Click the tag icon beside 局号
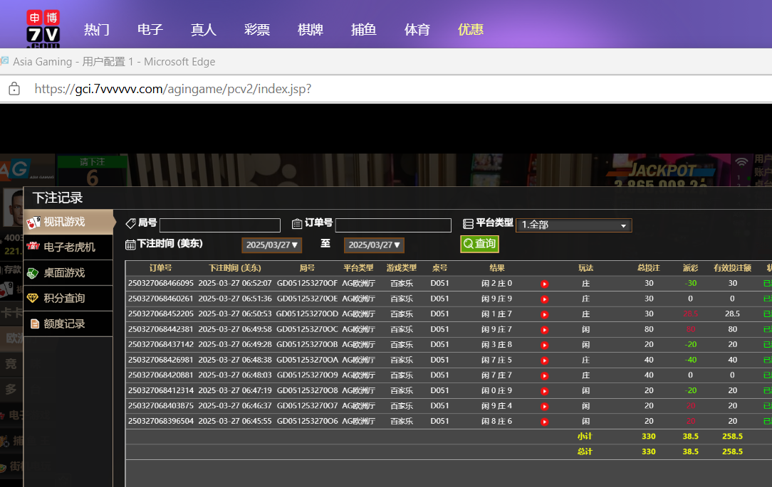772x487 pixels. click(130, 223)
